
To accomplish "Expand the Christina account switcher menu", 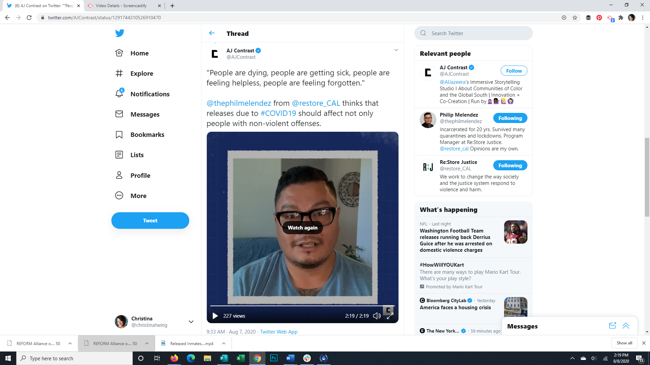I will coord(191,321).
